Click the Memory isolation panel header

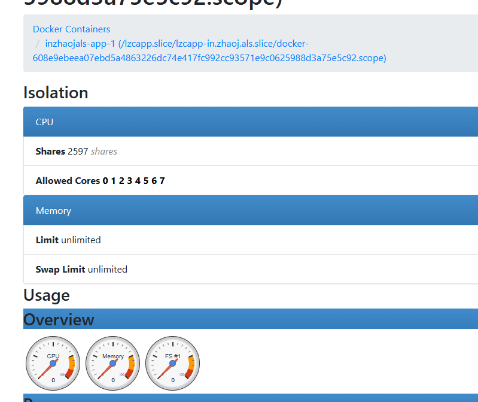[x=251, y=211]
